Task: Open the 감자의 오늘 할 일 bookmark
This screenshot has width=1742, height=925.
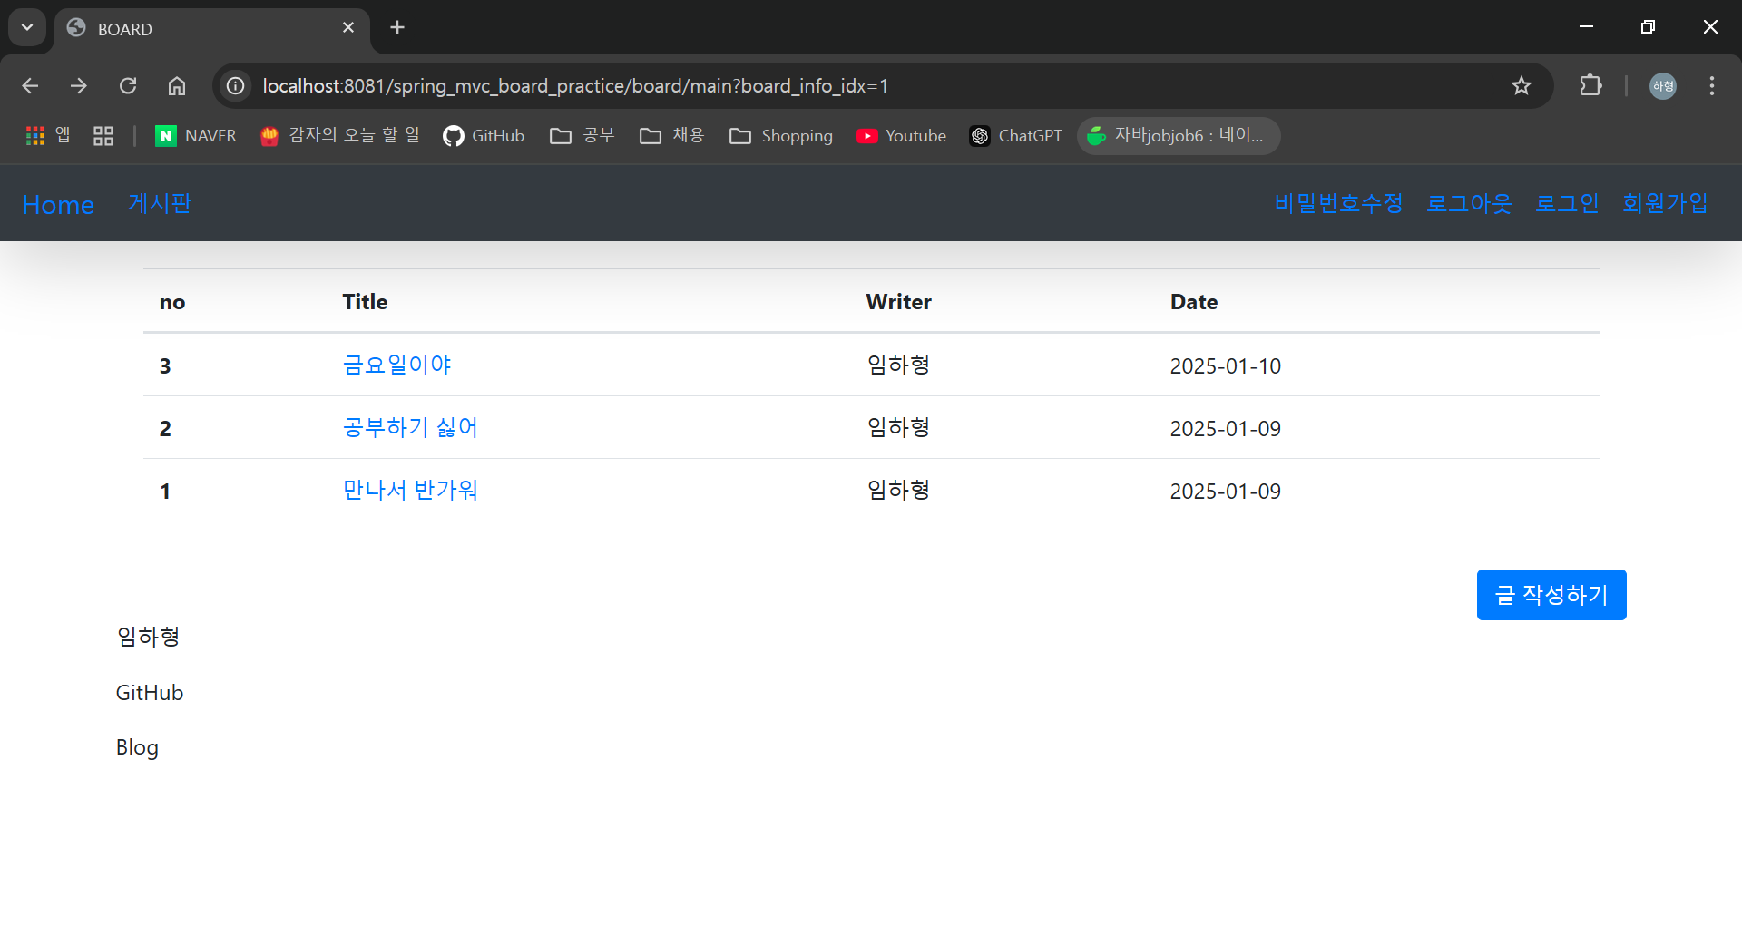Action: coord(340,135)
